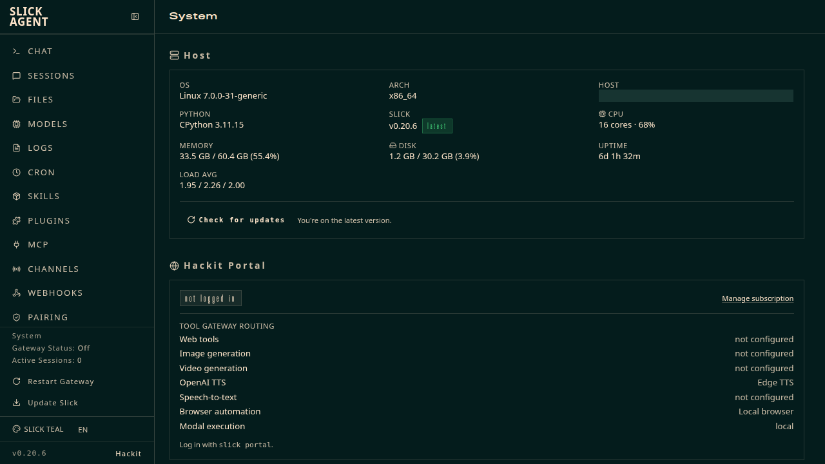Click Check for updates
The width and height of the screenshot is (825, 464).
(x=236, y=220)
